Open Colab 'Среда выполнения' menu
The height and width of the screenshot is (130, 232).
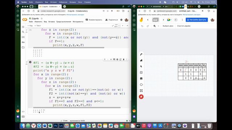[64, 22]
